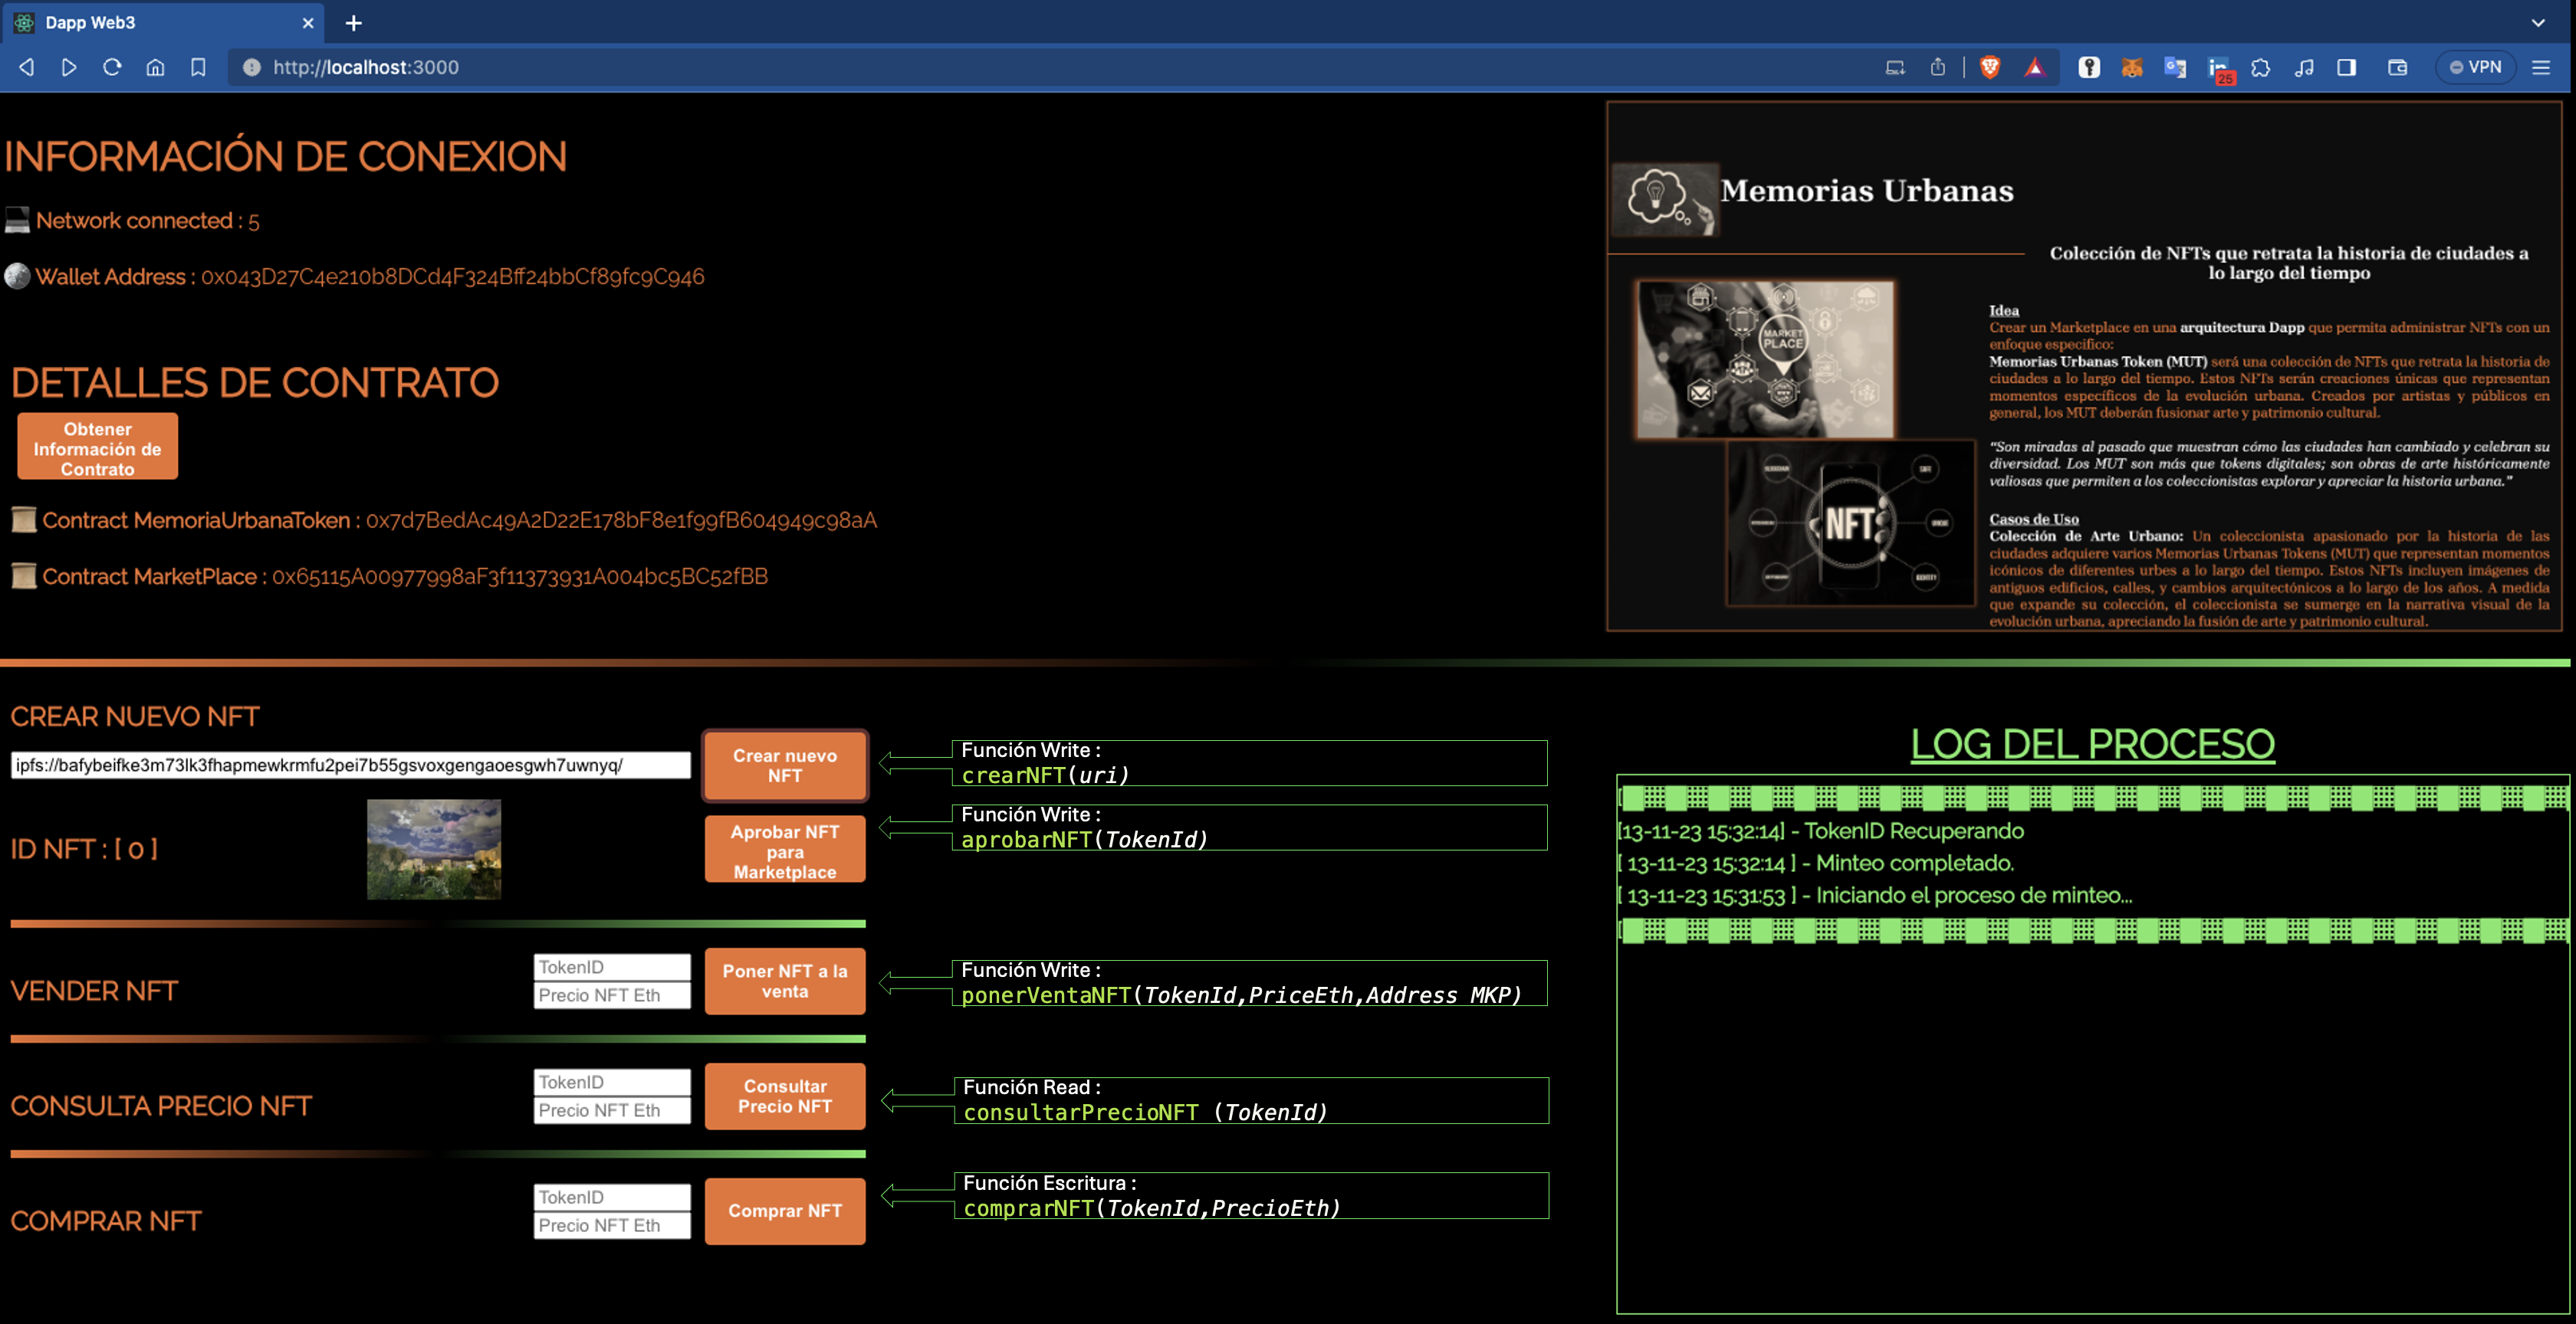Open the Brave Wallet toolbar icon
The height and width of the screenshot is (1324, 2576).
point(2398,67)
